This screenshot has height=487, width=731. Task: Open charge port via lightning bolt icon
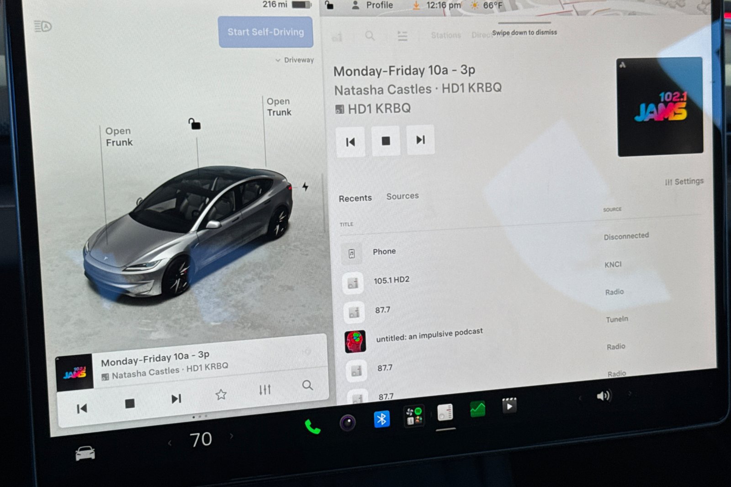pos(305,186)
